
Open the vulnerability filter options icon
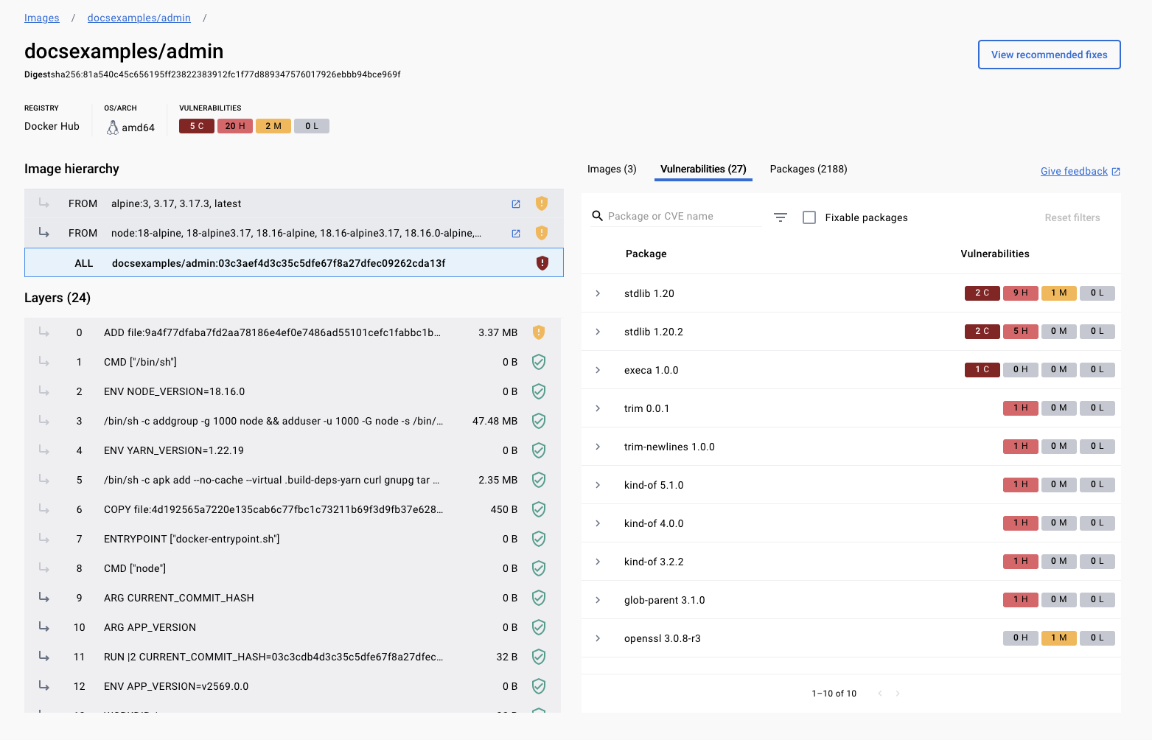click(781, 217)
